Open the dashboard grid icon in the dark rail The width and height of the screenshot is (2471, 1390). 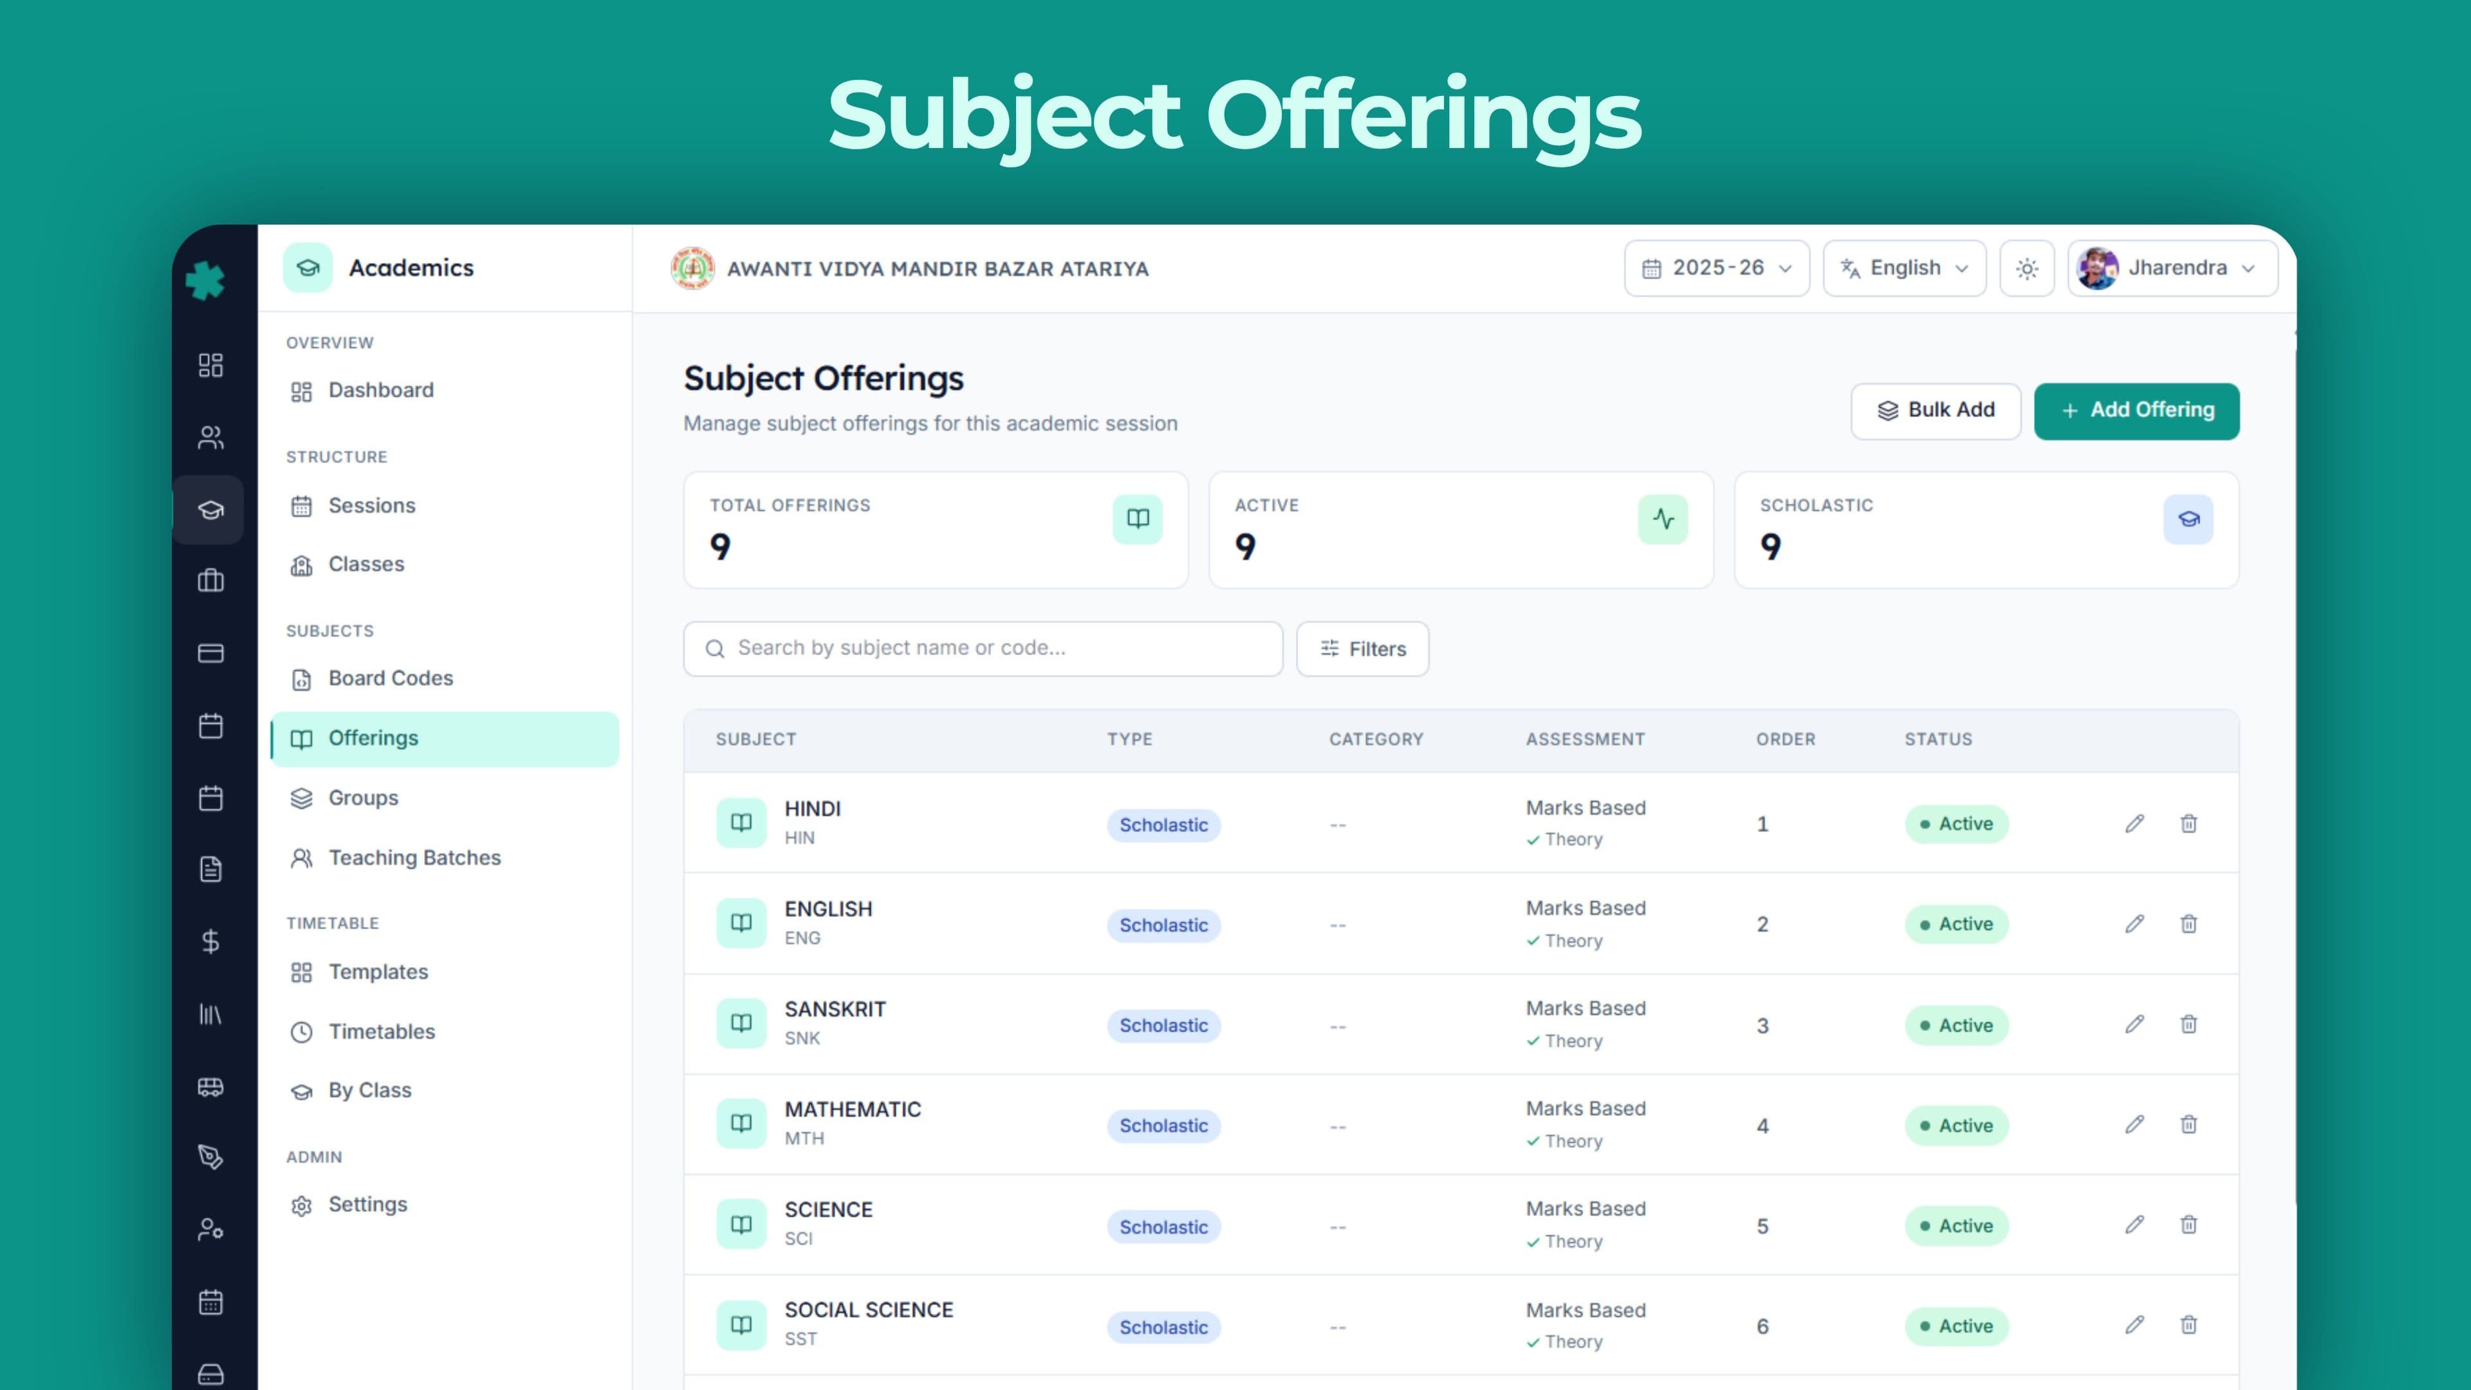click(210, 364)
